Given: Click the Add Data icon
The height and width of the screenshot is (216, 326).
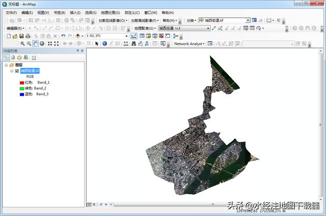Looking at the screenshot, I should (x=78, y=36).
